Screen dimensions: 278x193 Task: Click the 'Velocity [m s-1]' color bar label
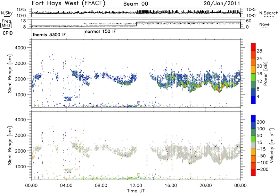tap(271, 145)
